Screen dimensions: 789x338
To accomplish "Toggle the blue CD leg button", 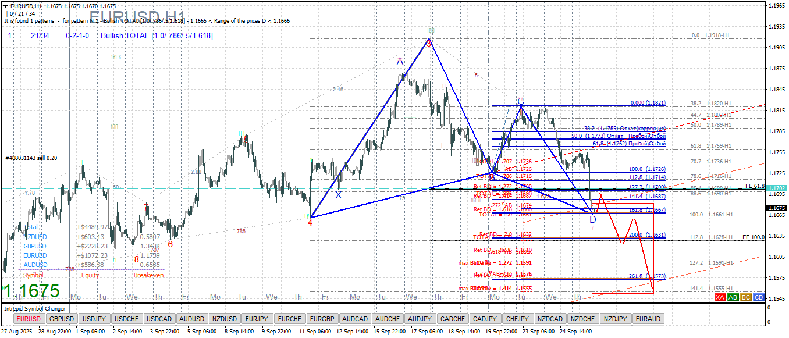I will 758,297.
